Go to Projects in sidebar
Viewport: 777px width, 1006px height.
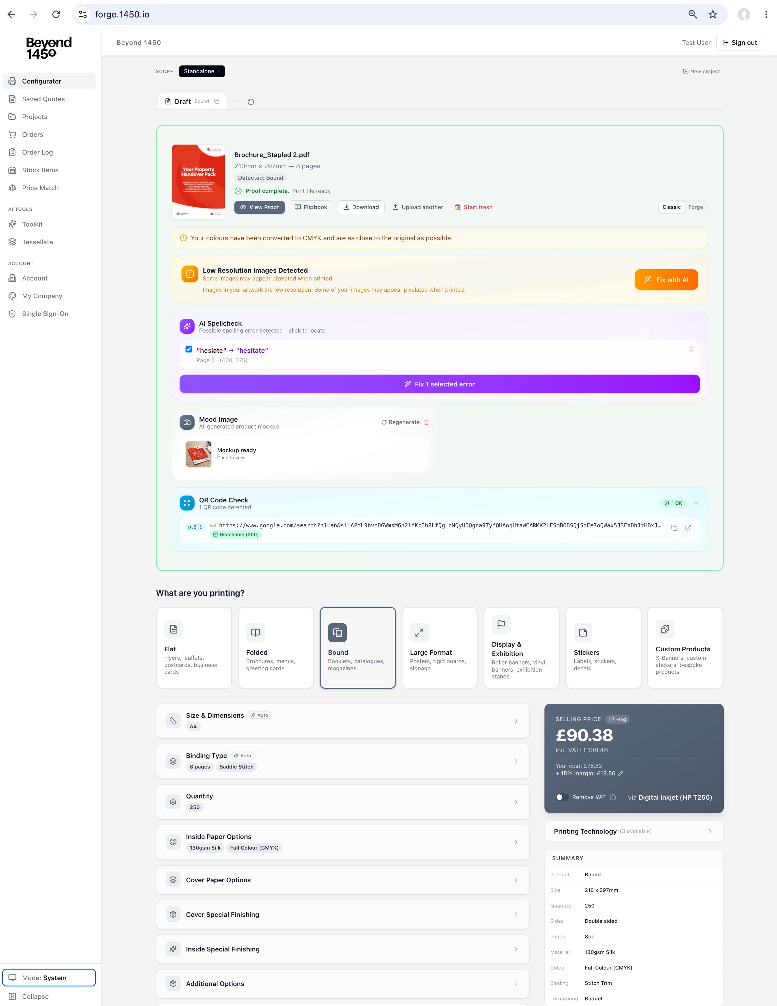49,117
